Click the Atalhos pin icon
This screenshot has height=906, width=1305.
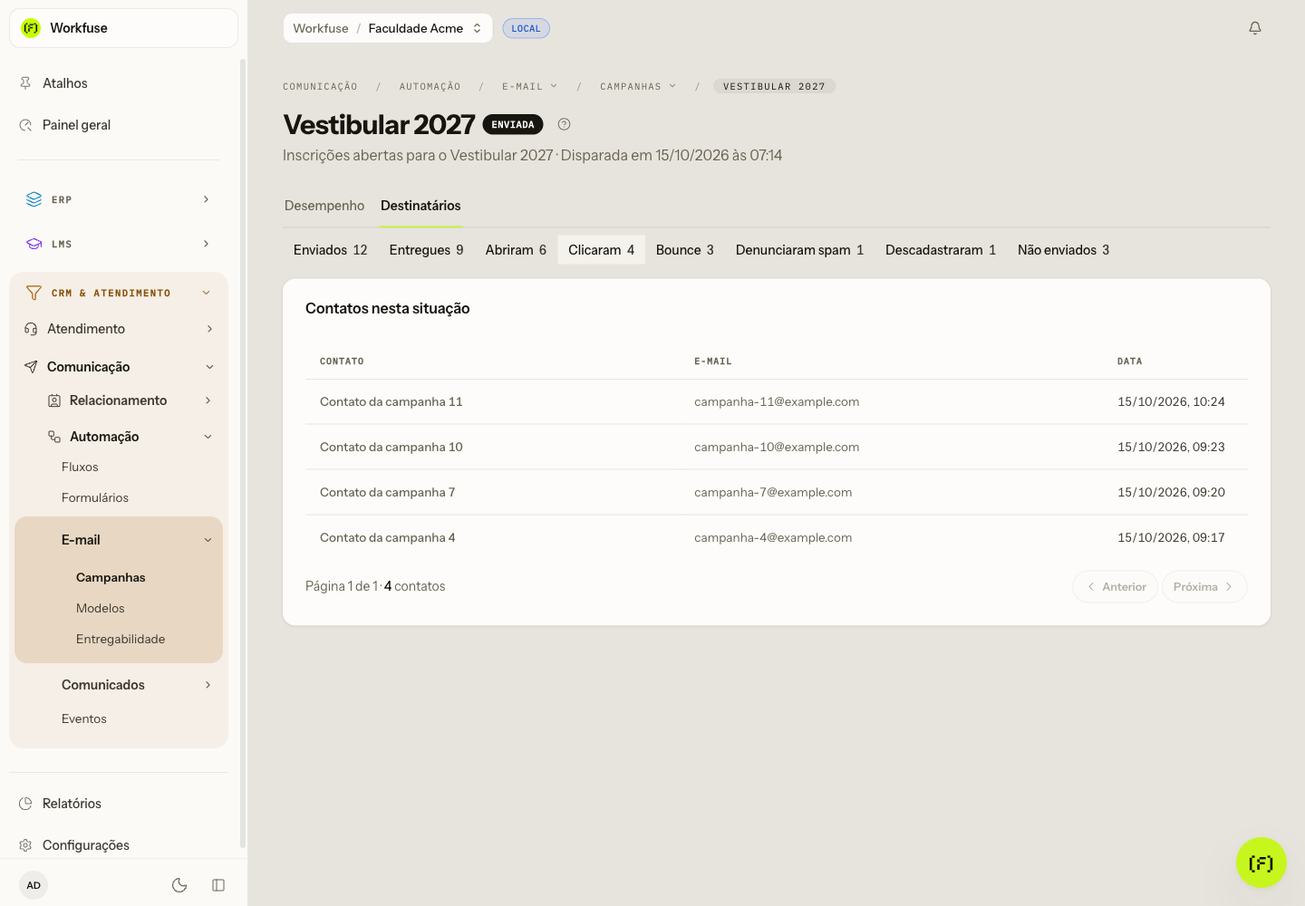(x=25, y=83)
